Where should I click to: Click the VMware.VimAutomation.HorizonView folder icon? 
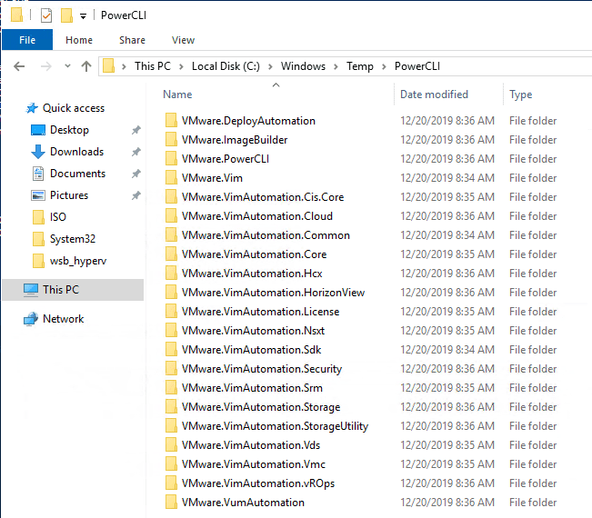point(171,293)
